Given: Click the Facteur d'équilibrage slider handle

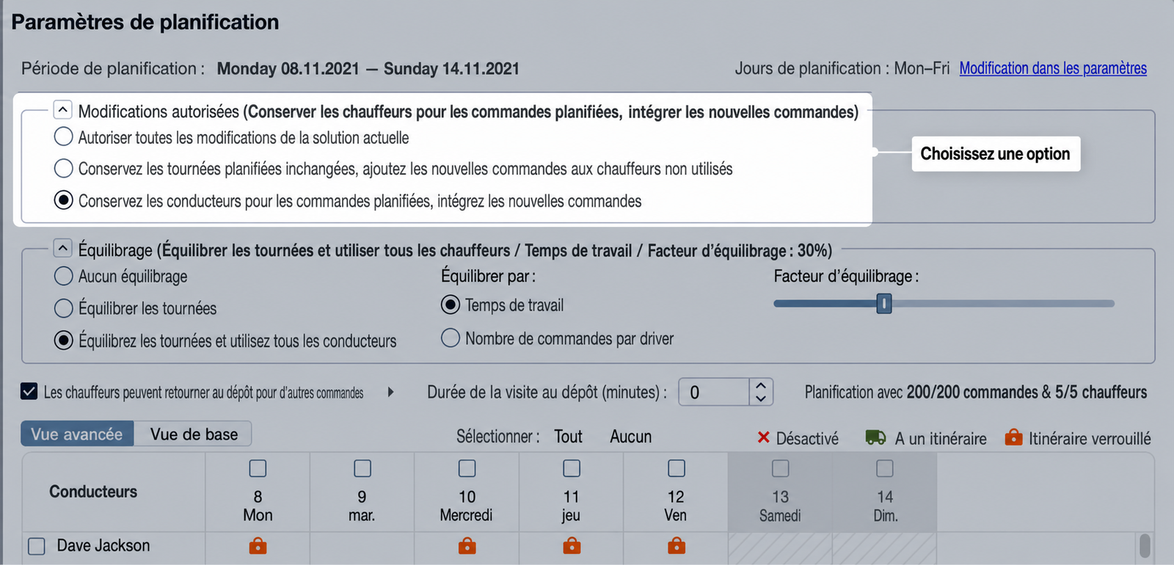Looking at the screenshot, I should [x=884, y=303].
